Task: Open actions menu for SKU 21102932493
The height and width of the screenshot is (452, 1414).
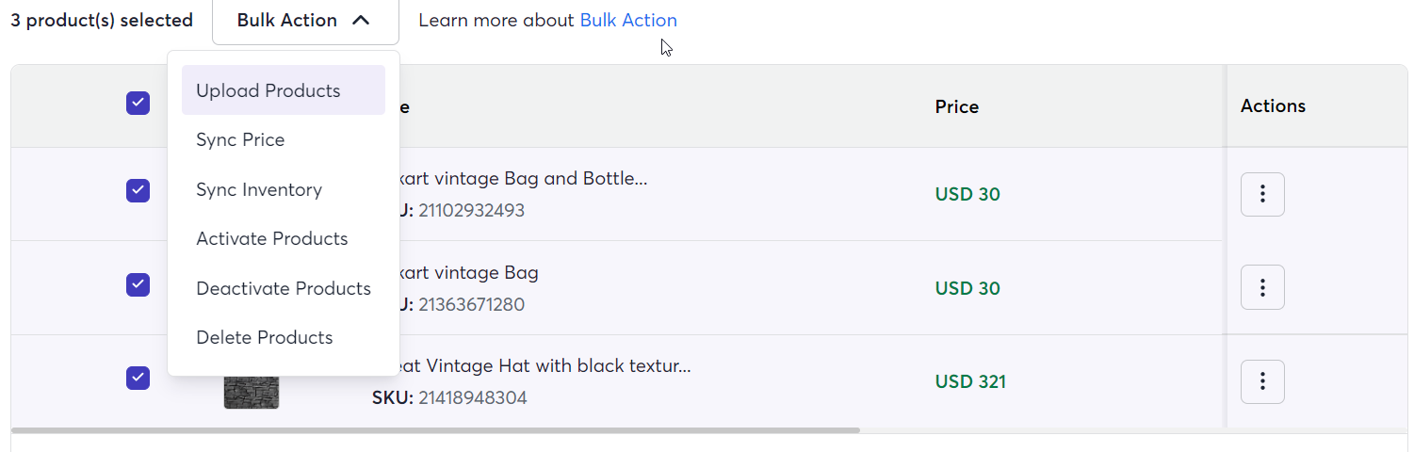Action: coord(1262,194)
